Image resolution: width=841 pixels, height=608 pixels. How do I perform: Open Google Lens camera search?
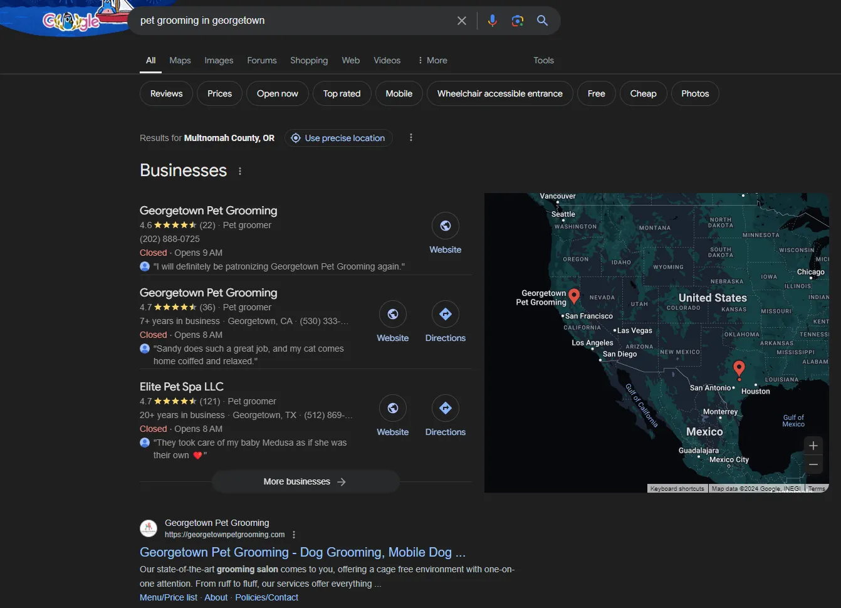518,20
